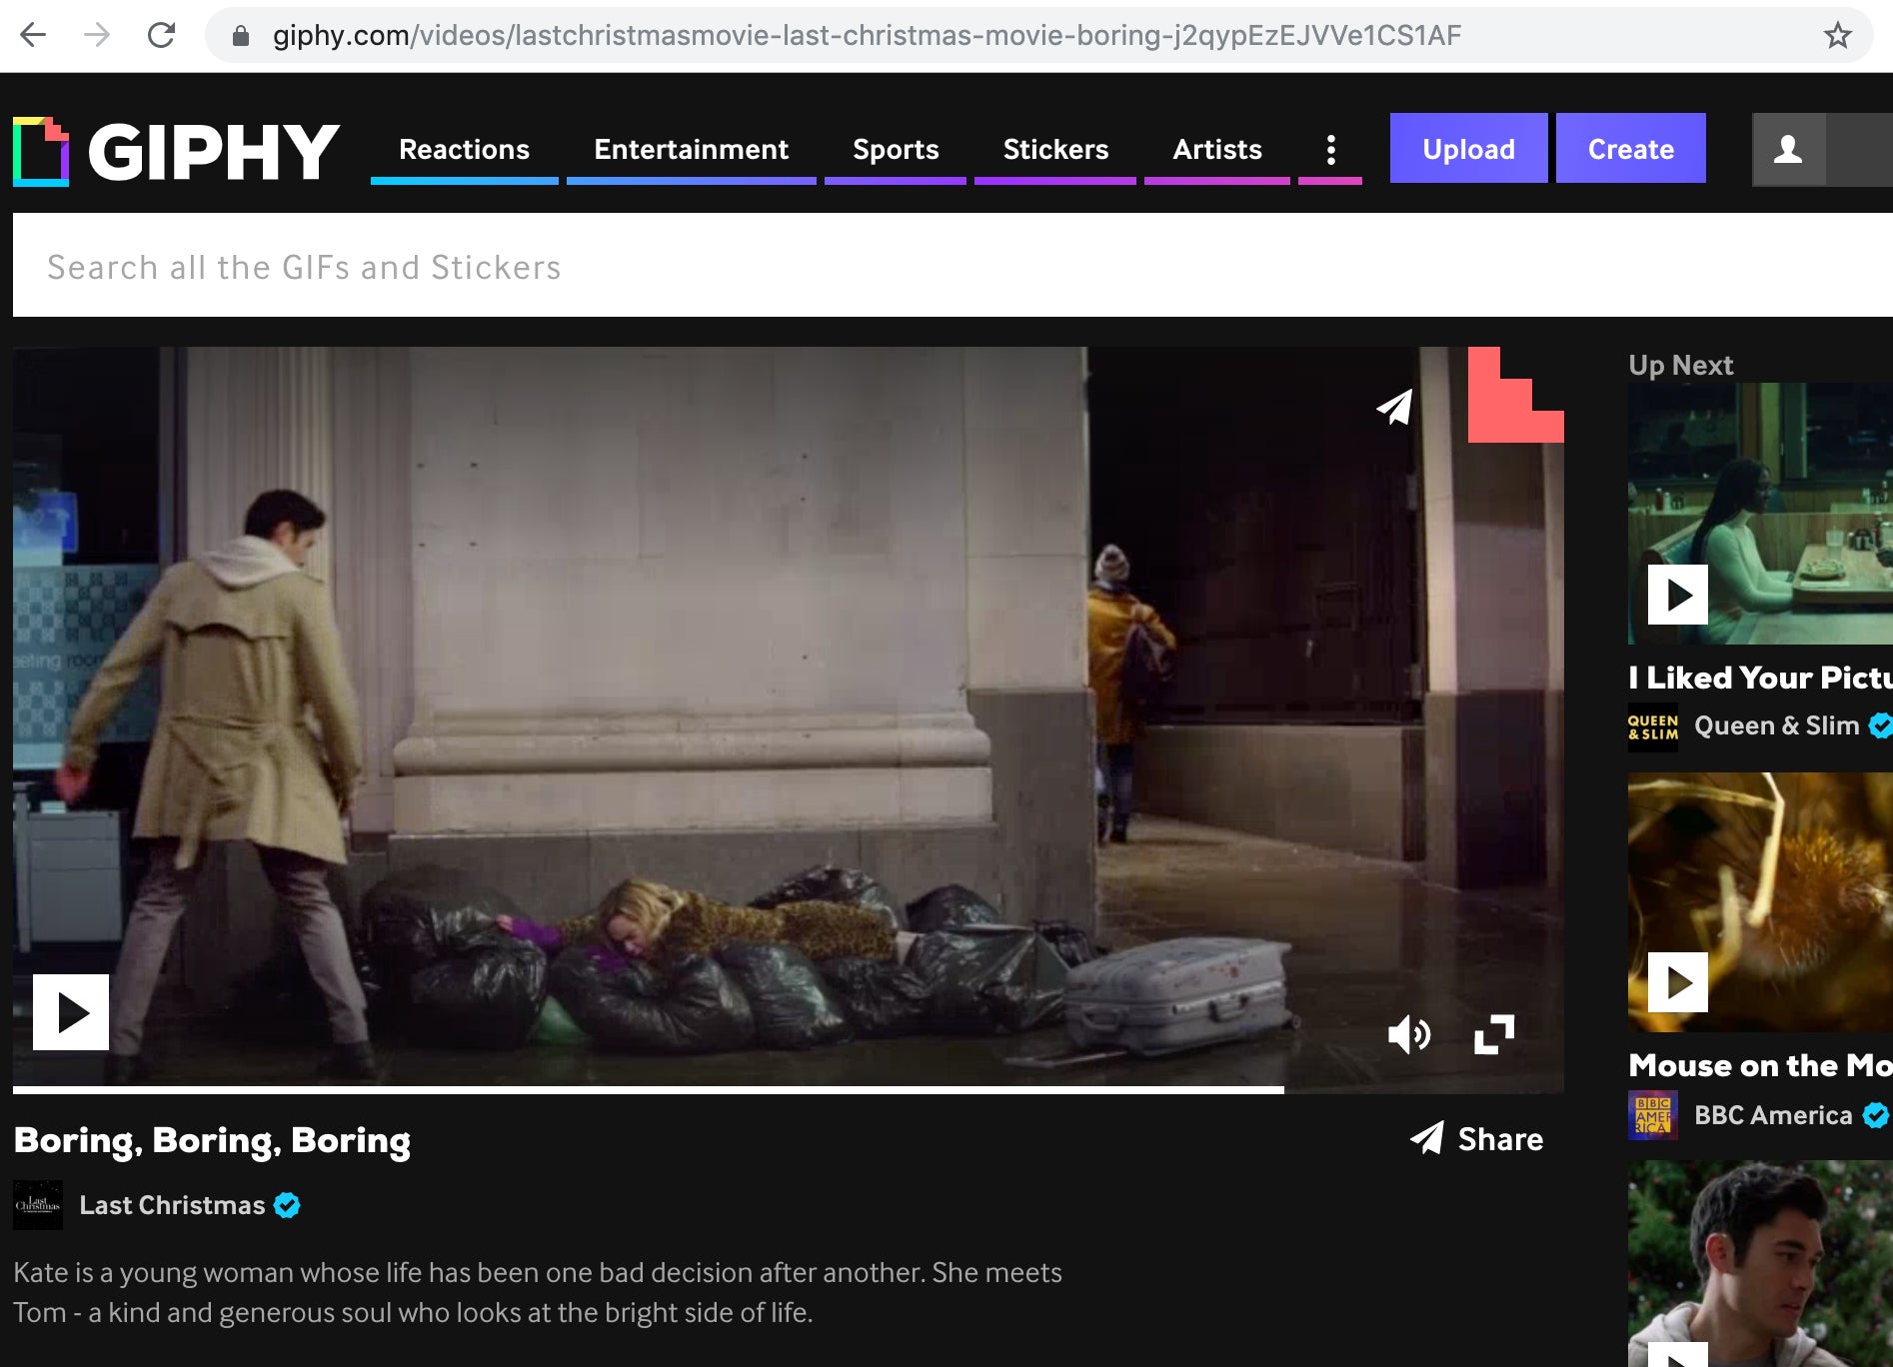This screenshot has height=1367, width=1893.
Task: Open the user profile icon
Action: (x=1788, y=150)
